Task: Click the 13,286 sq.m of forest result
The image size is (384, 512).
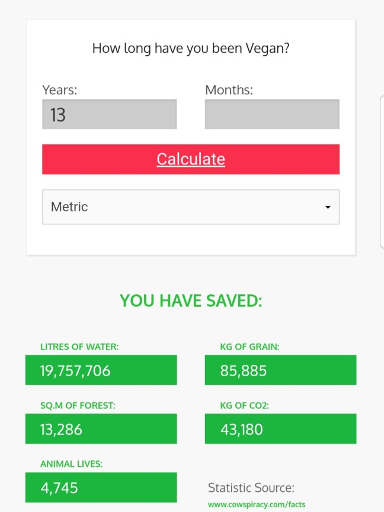Action: (x=101, y=428)
